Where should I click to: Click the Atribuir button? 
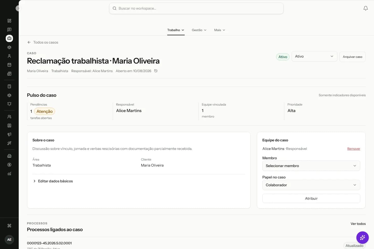click(311, 198)
